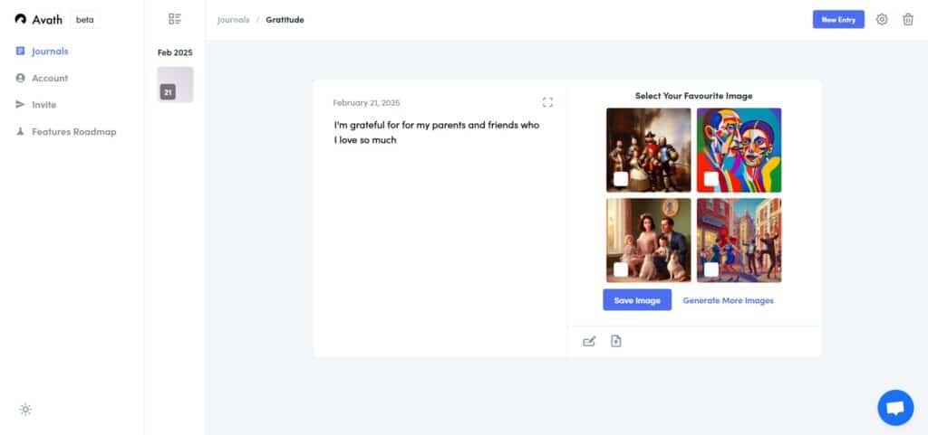Open Journals in the sidebar

(51, 52)
